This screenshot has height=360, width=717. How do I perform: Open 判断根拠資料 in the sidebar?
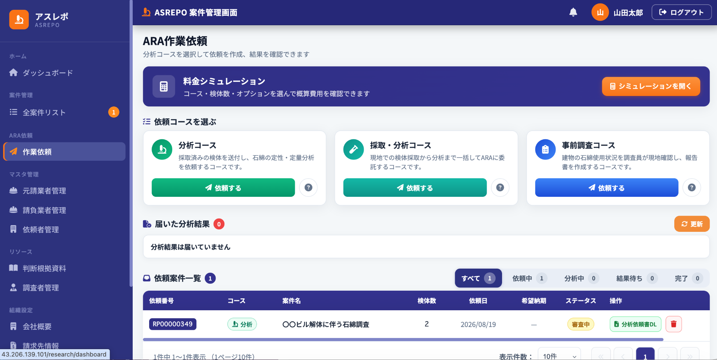pyautogui.click(x=64, y=269)
